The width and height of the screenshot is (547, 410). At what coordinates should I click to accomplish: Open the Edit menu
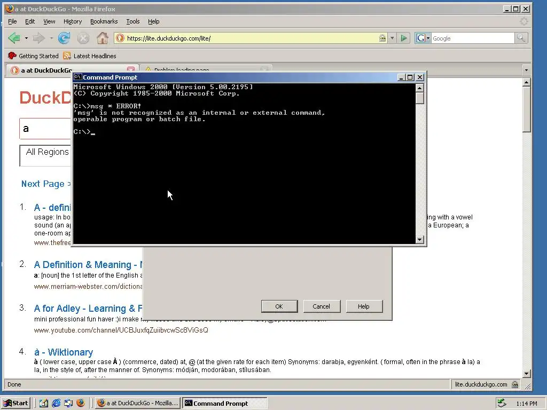click(x=30, y=21)
